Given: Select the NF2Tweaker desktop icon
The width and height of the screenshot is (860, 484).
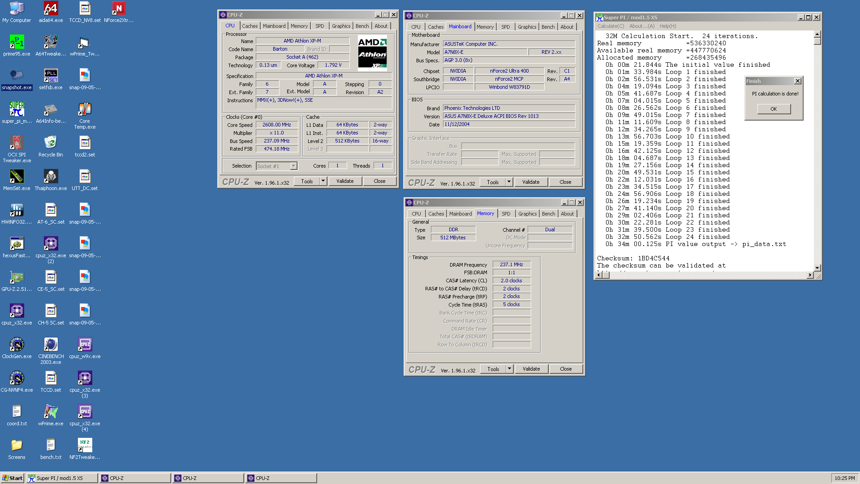Looking at the screenshot, I should click(85, 449).
